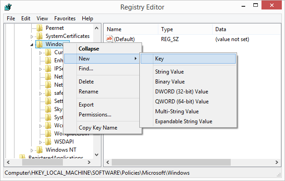Expand the Windows NT key triangle

click(x=32, y=150)
